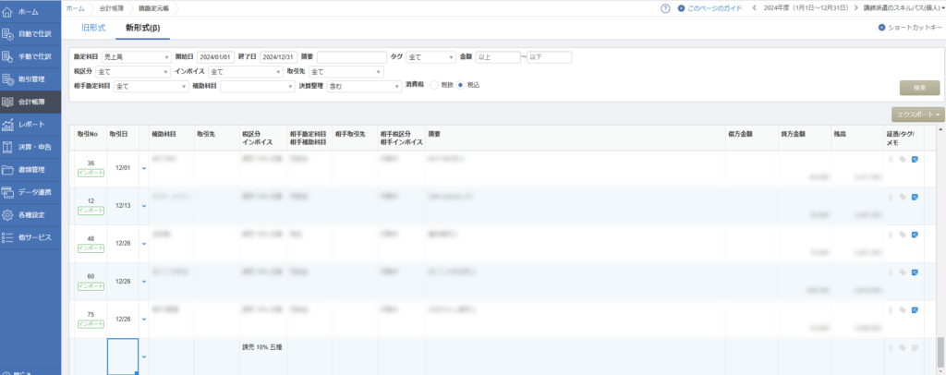Open the 勘定科目 dropdown showing 売上高
946x375 pixels.
pos(135,57)
